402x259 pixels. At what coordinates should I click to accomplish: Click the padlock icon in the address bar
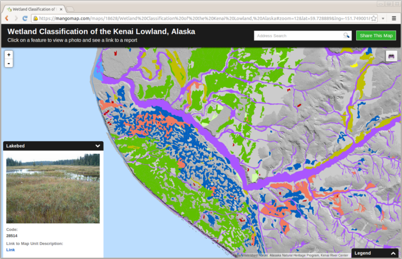pos(36,19)
